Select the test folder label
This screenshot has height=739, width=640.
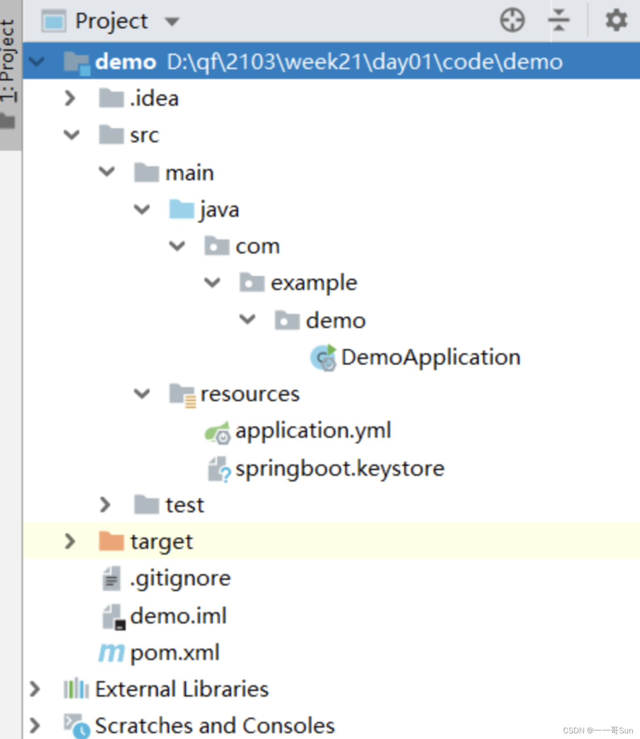(x=184, y=506)
